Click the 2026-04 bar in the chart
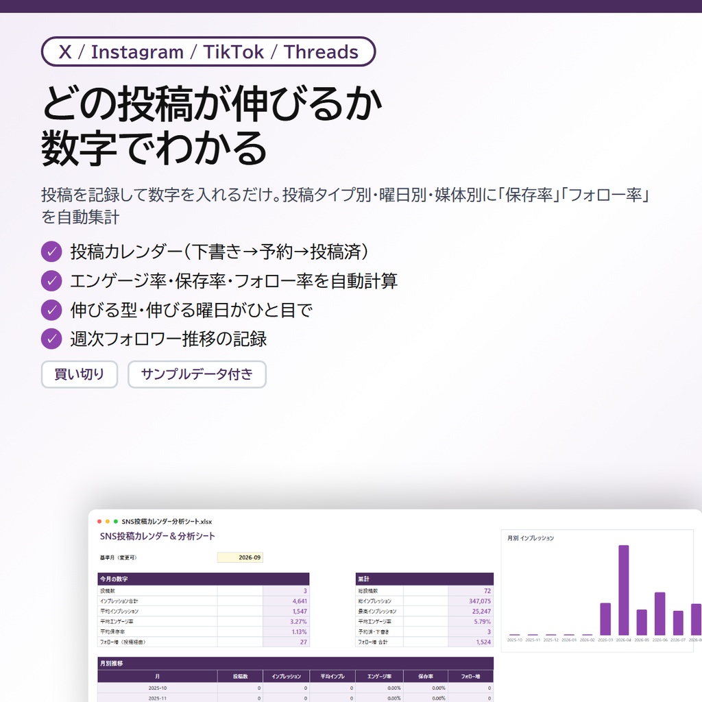The width and height of the screenshot is (702, 702). click(624, 590)
